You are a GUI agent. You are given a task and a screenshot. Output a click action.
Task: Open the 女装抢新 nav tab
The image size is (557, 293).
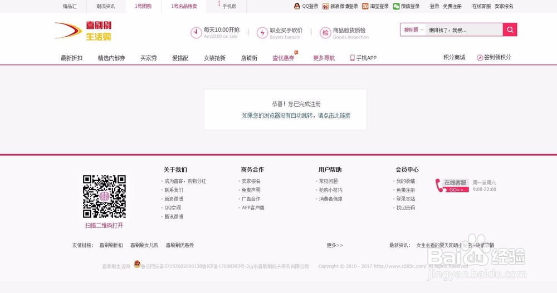214,58
